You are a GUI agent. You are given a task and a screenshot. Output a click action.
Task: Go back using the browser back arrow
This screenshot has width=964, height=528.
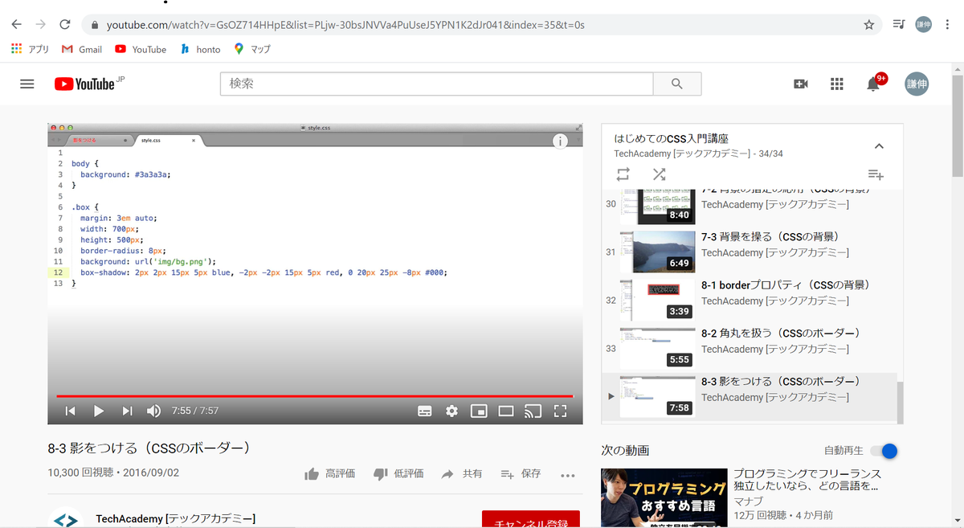click(16, 24)
